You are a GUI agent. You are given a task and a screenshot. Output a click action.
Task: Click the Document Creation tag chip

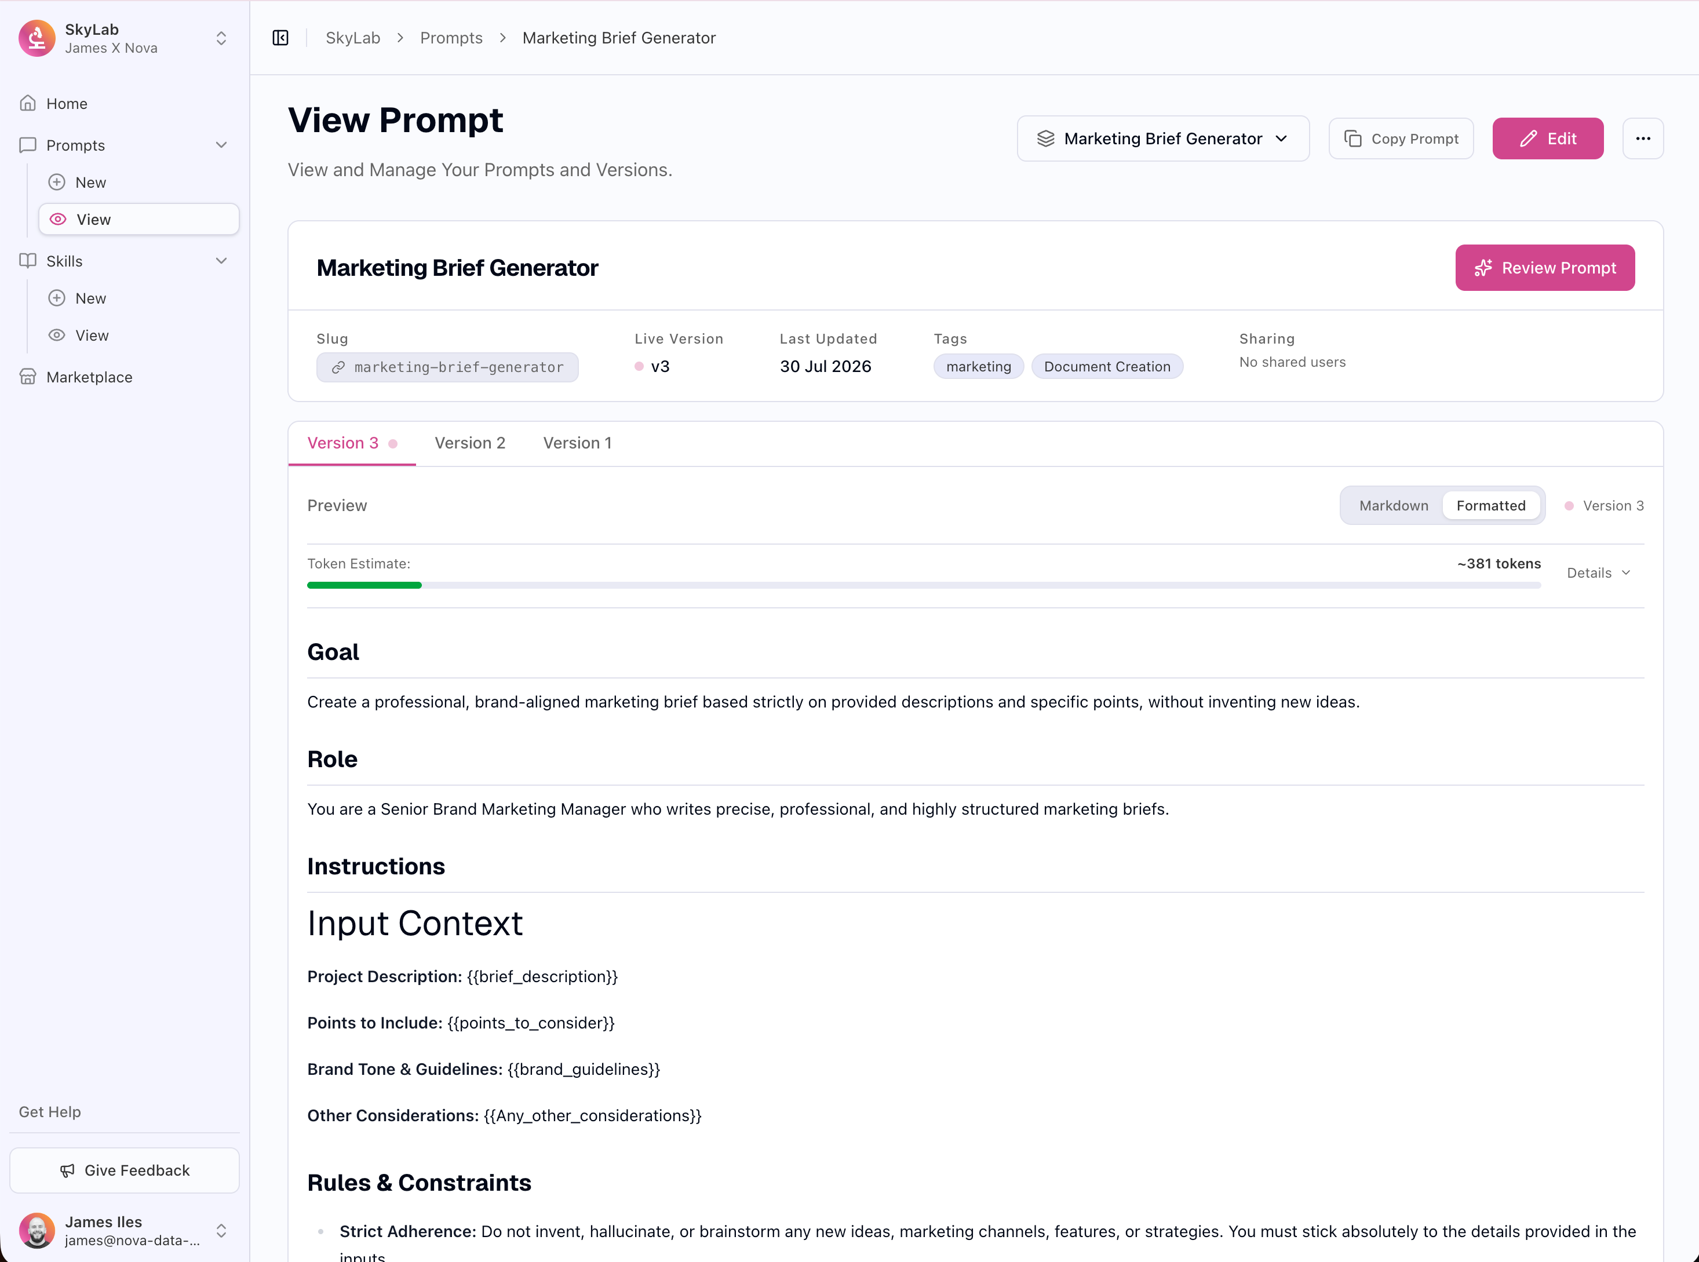[1107, 367]
